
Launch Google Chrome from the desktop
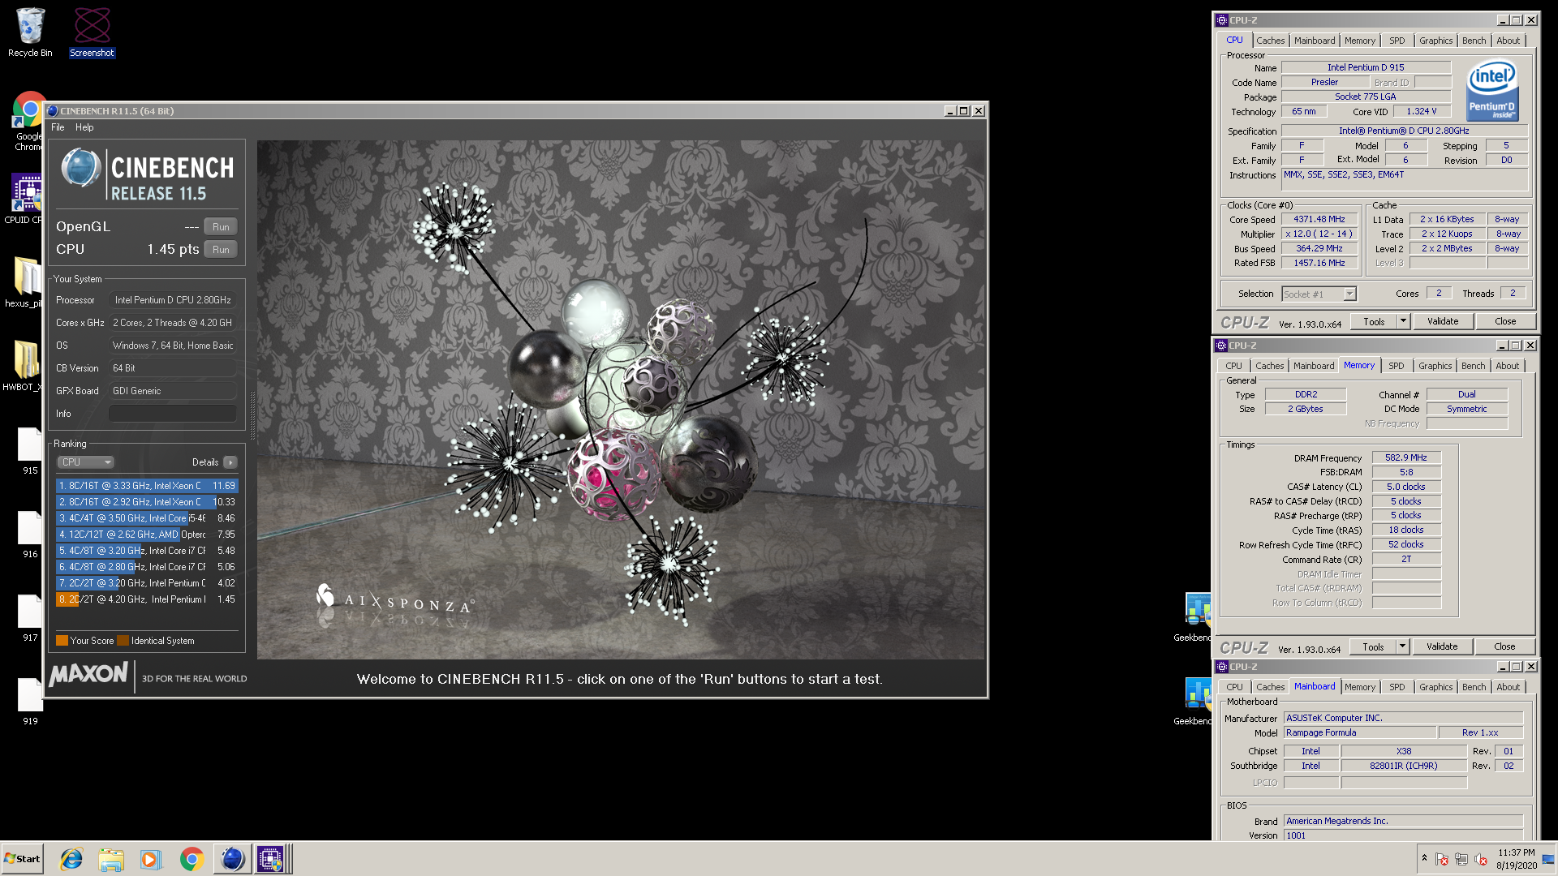[x=29, y=122]
